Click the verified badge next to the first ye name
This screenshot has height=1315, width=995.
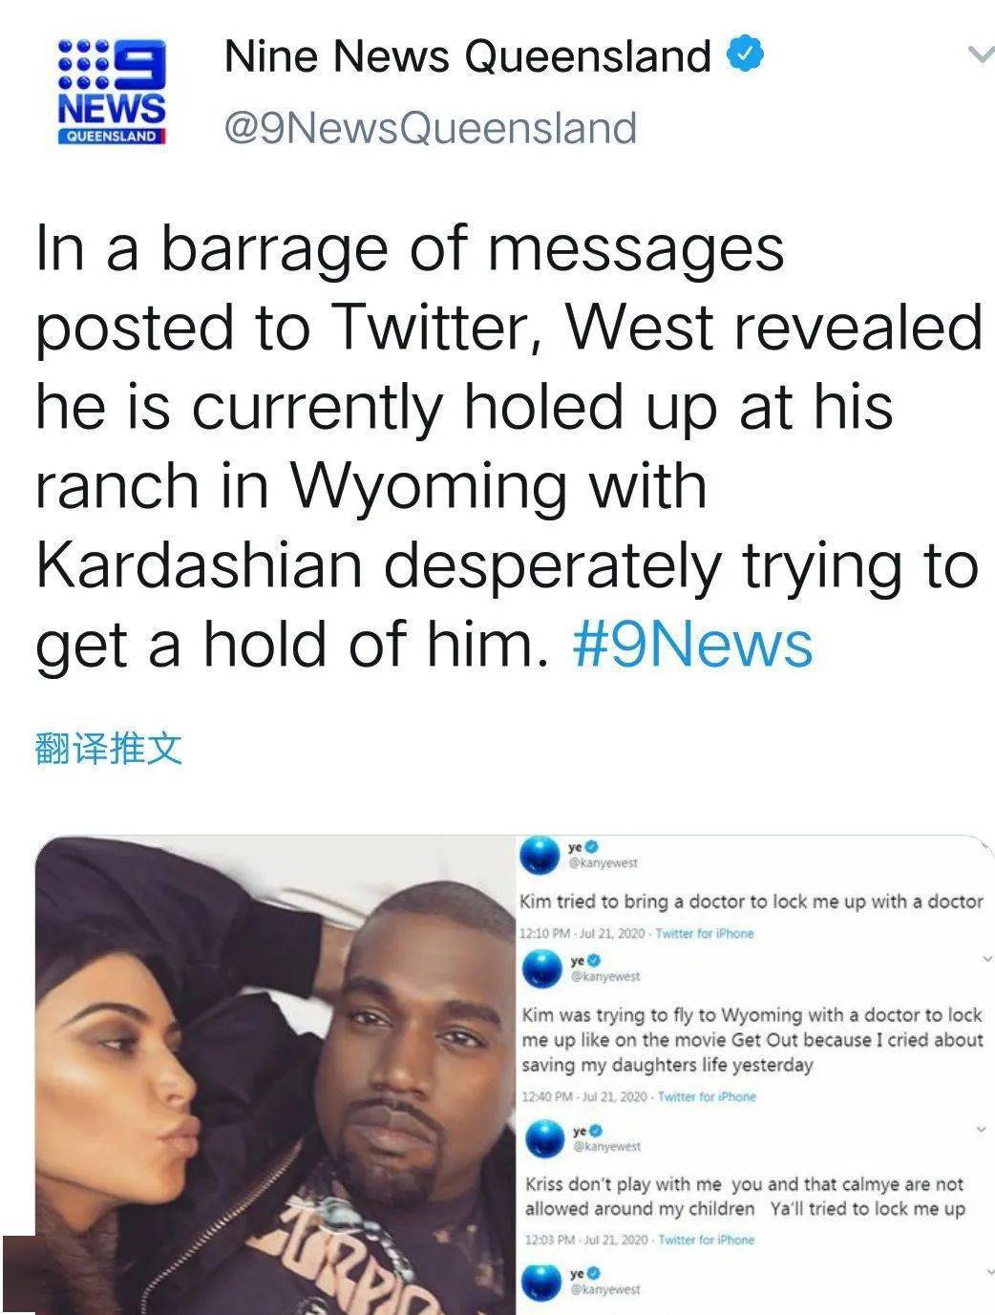pos(592,846)
